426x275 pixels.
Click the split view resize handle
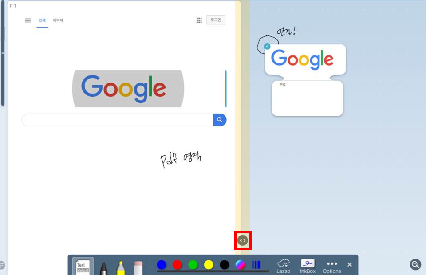(x=243, y=240)
